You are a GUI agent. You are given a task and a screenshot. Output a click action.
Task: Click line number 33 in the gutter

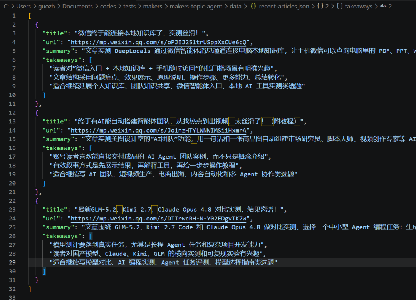[x=12, y=297]
